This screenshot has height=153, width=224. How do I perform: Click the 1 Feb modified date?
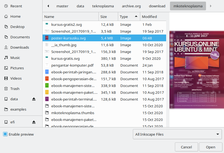click(x=147, y=24)
